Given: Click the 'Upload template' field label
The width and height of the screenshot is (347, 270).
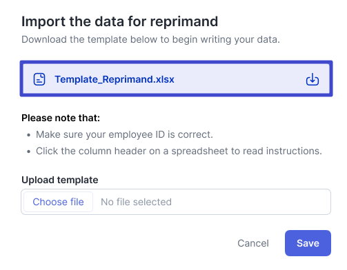Looking at the screenshot, I should [60, 180].
